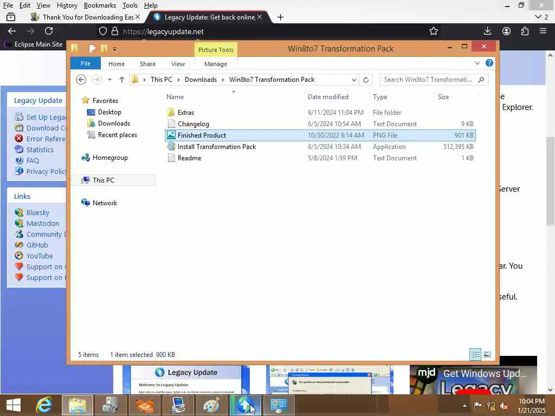555x416 pixels.
Task: Open File Explorer taskbar icon
Action: tap(78, 405)
